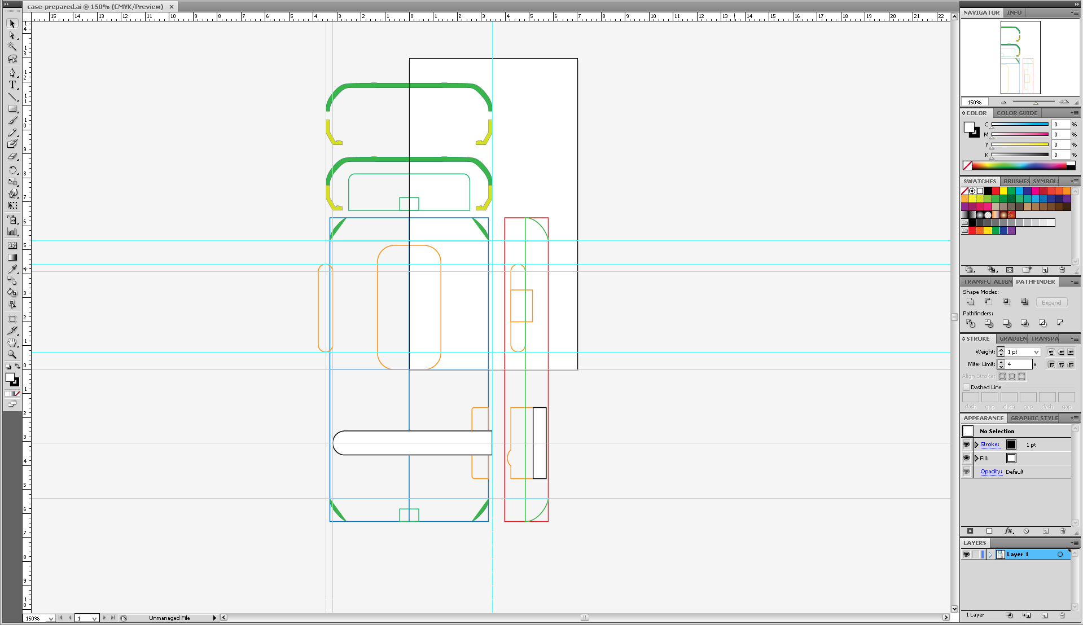Click the Unite shape mode in Pathfinder
Viewport: 1083px width, 625px height.
(x=971, y=301)
